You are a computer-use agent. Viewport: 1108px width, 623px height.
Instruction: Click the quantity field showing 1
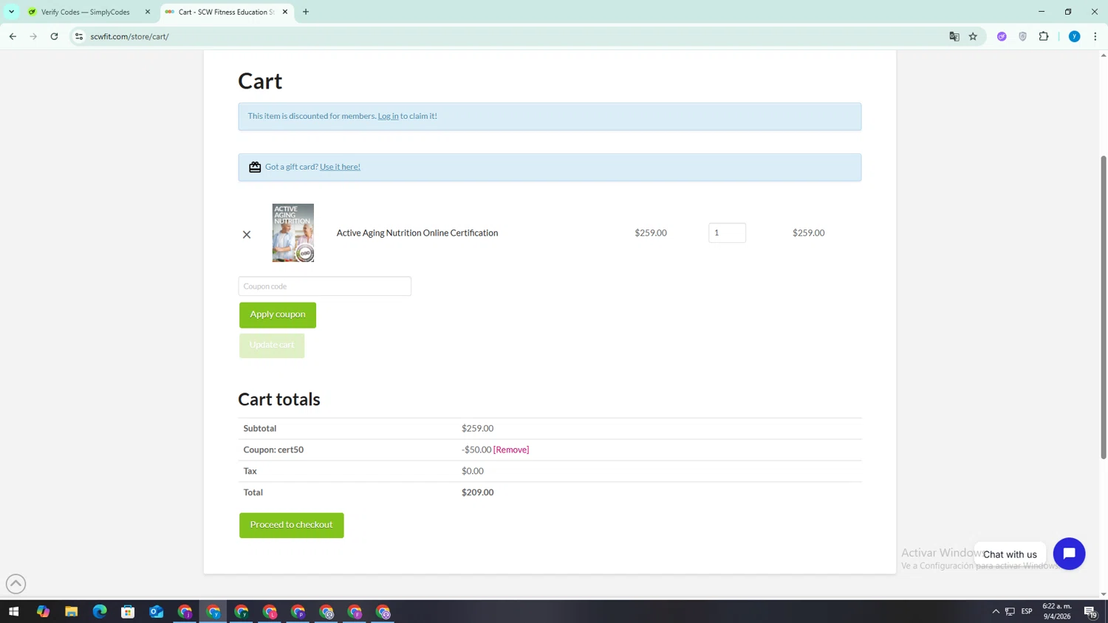(x=727, y=233)
